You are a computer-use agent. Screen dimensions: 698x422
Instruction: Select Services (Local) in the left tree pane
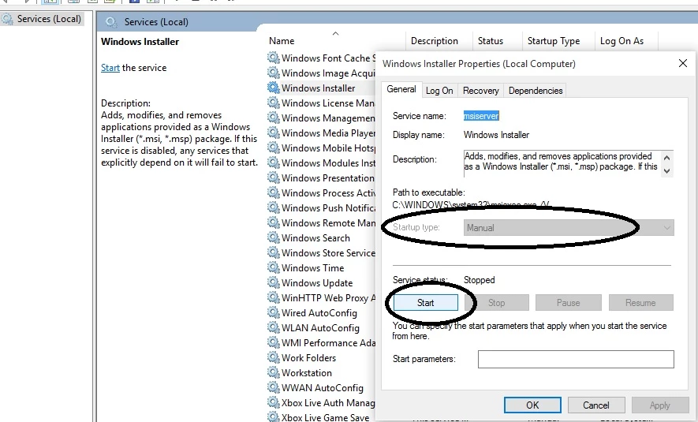pyautogui.click(x=42, y=19)
